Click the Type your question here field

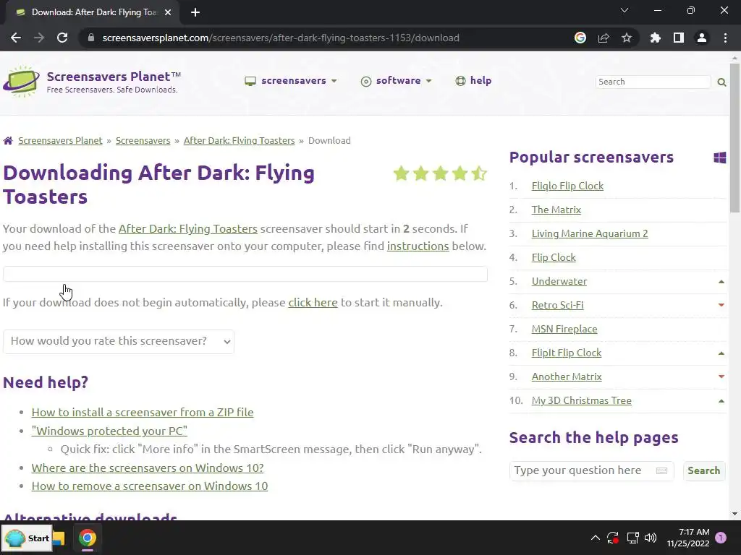click(x=592, y=470)
